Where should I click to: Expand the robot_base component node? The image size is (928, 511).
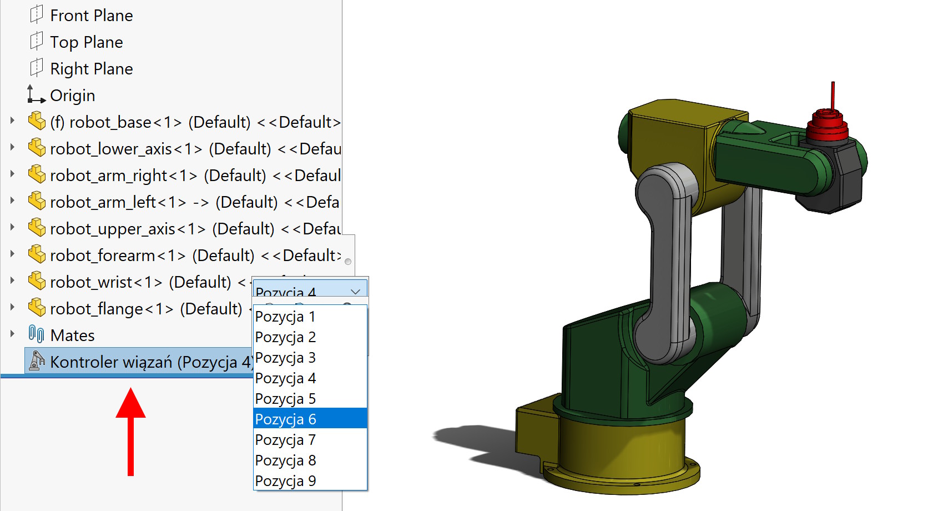point(12,121)
